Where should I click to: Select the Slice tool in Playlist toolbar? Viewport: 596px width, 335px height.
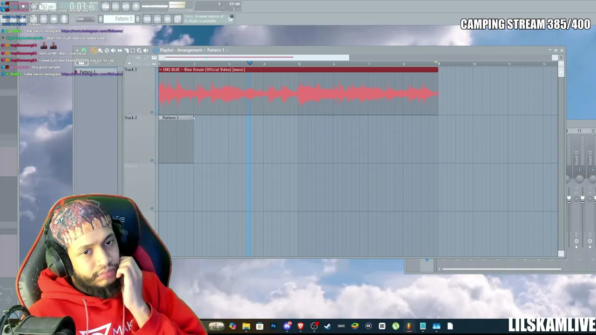126,50
